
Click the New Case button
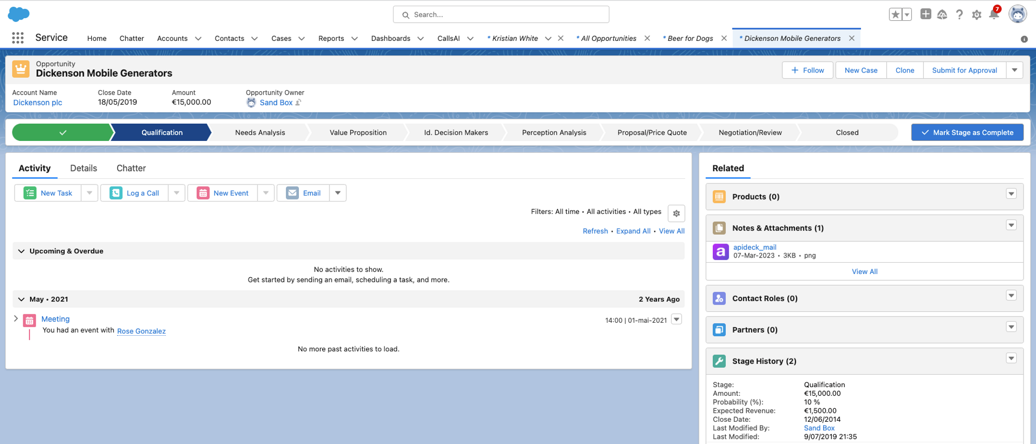(x=861, y=70)
